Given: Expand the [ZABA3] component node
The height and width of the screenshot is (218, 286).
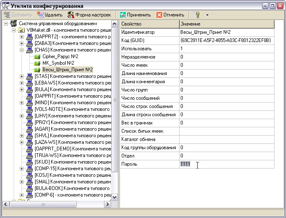Looking at the screenshot, I should (x=22, y=43).
